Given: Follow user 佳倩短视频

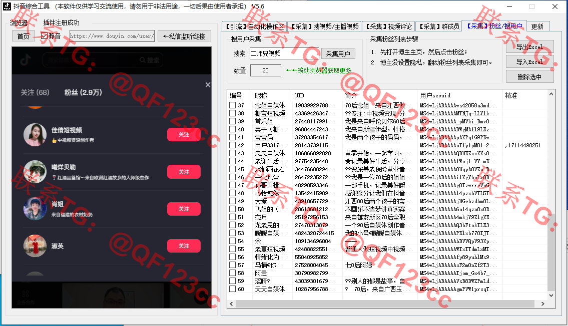Looking at the screenshot, I should 184,134.
